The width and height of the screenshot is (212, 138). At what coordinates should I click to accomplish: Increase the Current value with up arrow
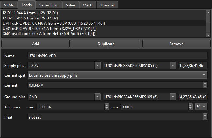[x=205, y=83]
